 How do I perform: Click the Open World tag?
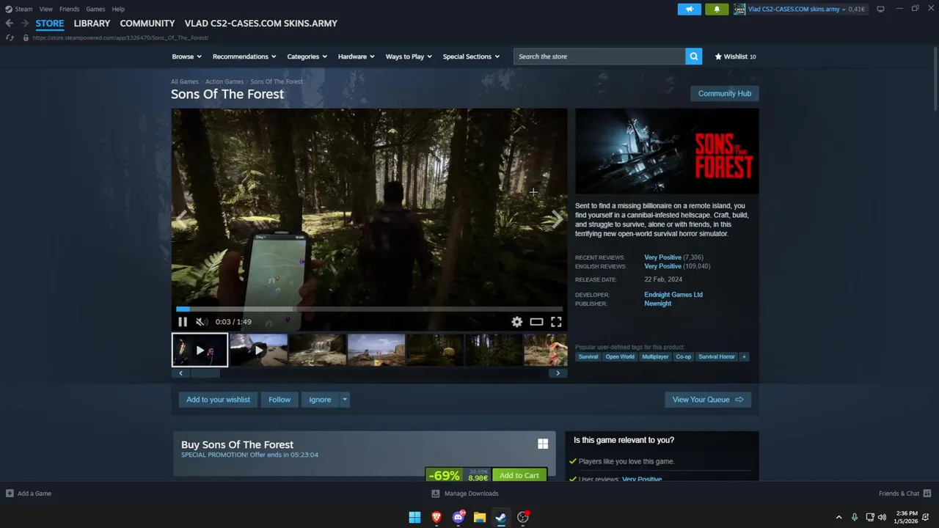click(620, 357)
